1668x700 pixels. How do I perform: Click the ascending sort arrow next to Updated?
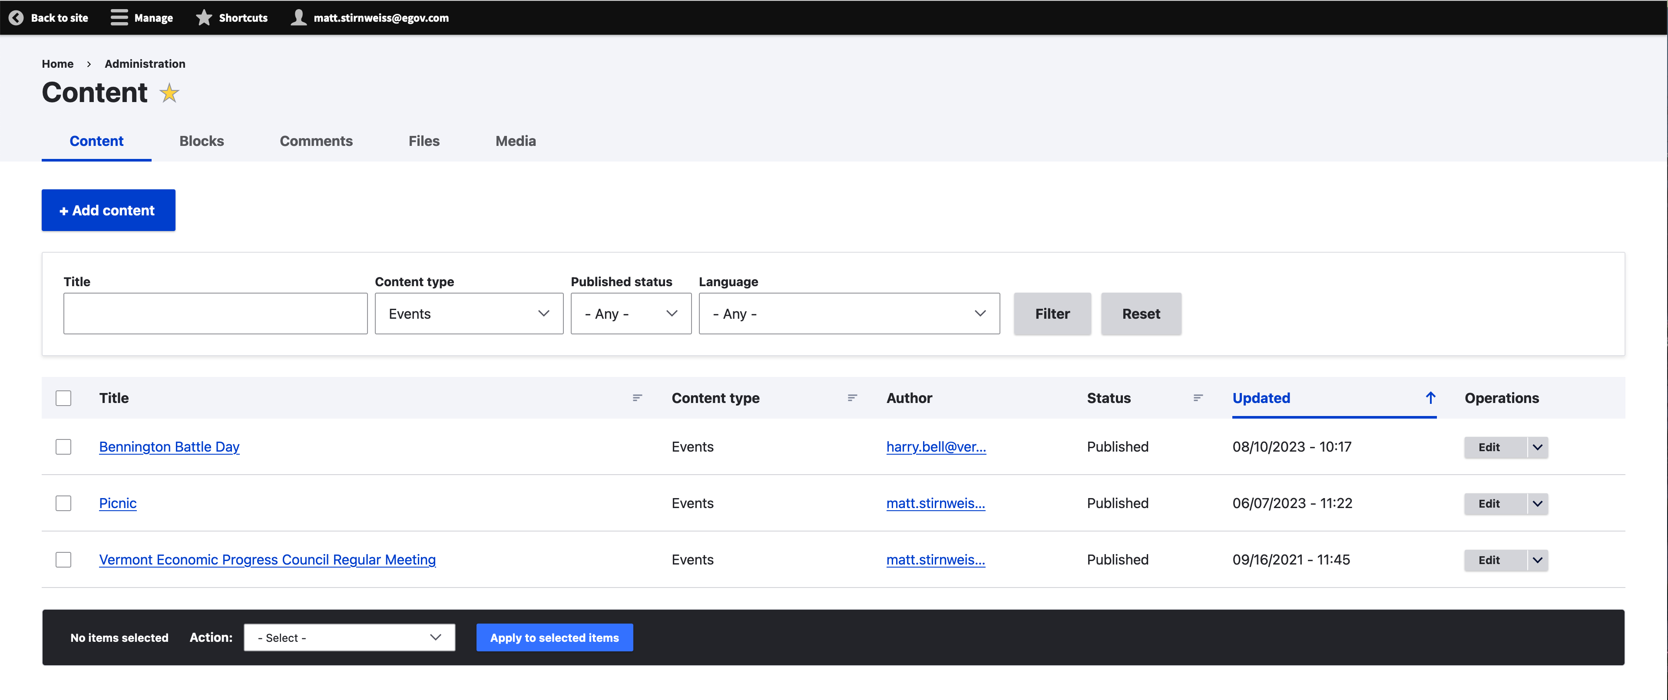point(1430,398)
